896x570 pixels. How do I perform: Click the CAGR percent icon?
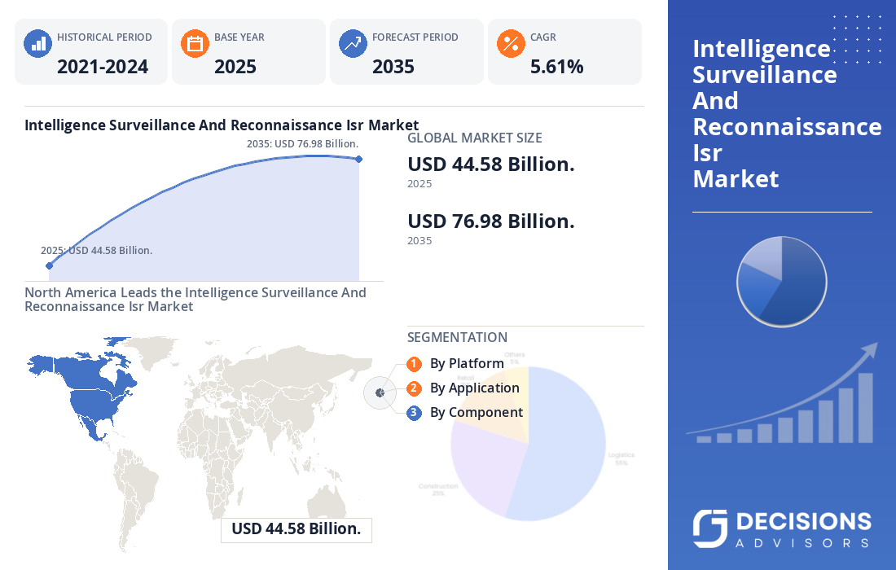tap(511, 44)
